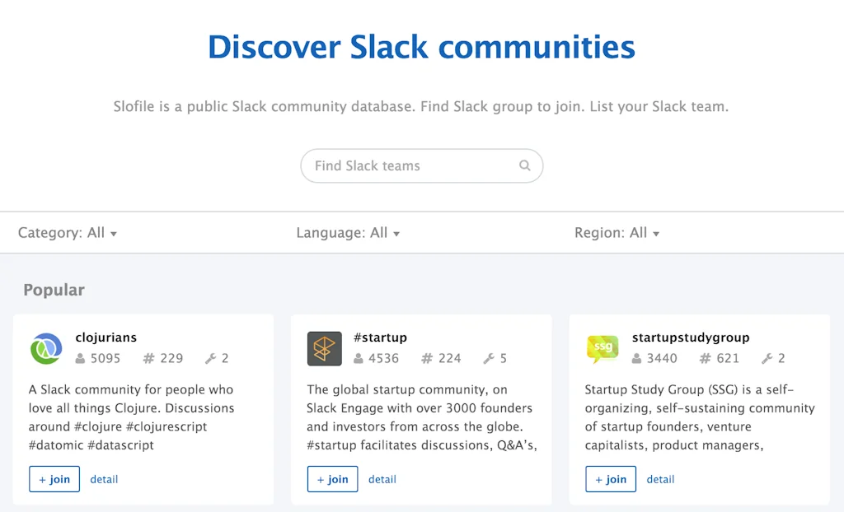Open the Category filter dropdown

pyautogui.click(x=68, y=233)
